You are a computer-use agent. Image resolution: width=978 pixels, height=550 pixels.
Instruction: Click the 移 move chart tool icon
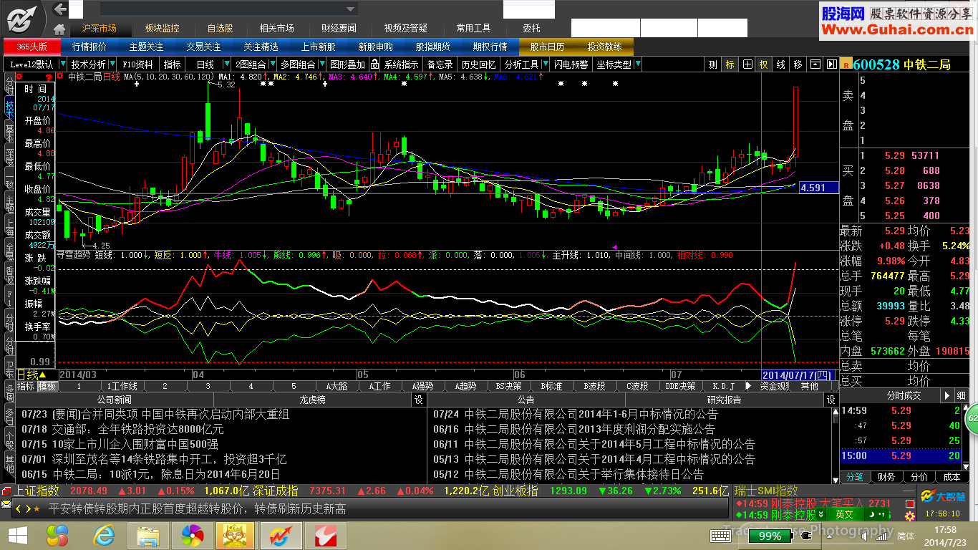point(798,64)
